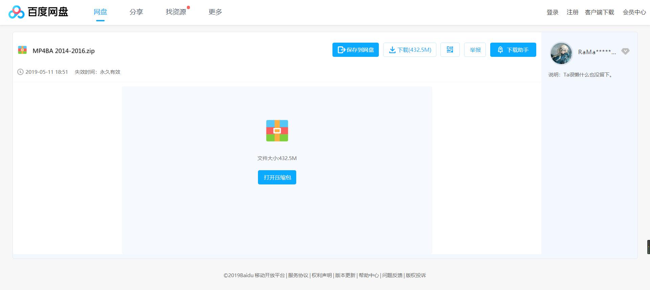Open the archive with 打开压缩包
Image resolution: width=650 pixels, height=290 pixels.
tap(277, 177)
